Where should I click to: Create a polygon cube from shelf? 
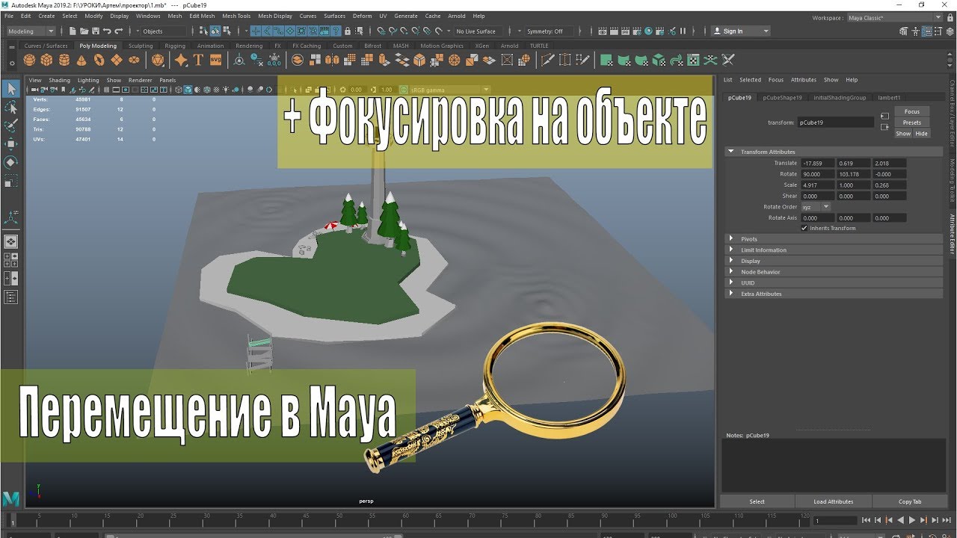tap(47, 60)
